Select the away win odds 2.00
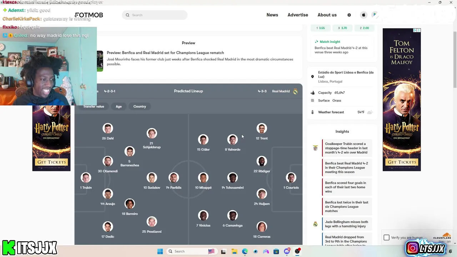The image size is (457, 257). (x=365, y=28)
